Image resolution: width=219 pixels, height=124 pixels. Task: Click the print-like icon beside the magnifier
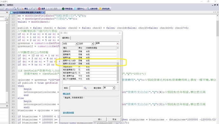pos(18,9)
